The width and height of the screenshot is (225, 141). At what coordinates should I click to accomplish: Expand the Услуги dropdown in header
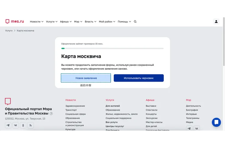click(x=52, y=22)
